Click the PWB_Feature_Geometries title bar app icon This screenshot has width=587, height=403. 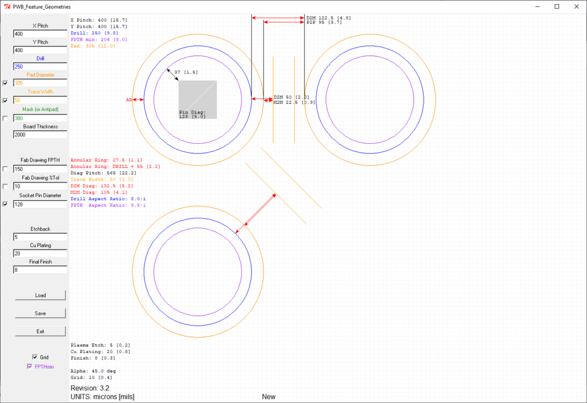pos(7,6)
